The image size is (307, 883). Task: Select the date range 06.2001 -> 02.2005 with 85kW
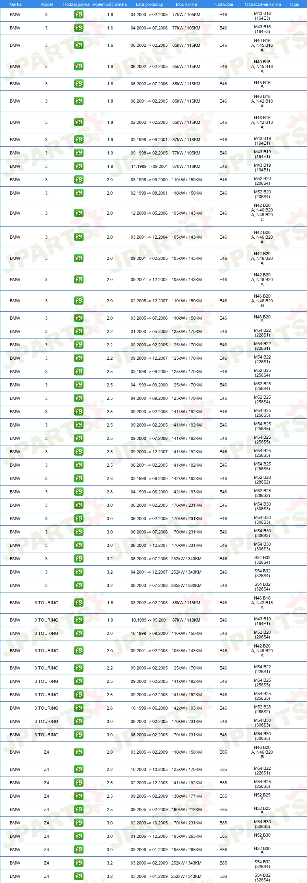pos(149,101)
